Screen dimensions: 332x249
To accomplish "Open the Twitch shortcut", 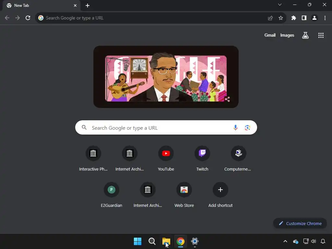I will (x=202, y=158).
